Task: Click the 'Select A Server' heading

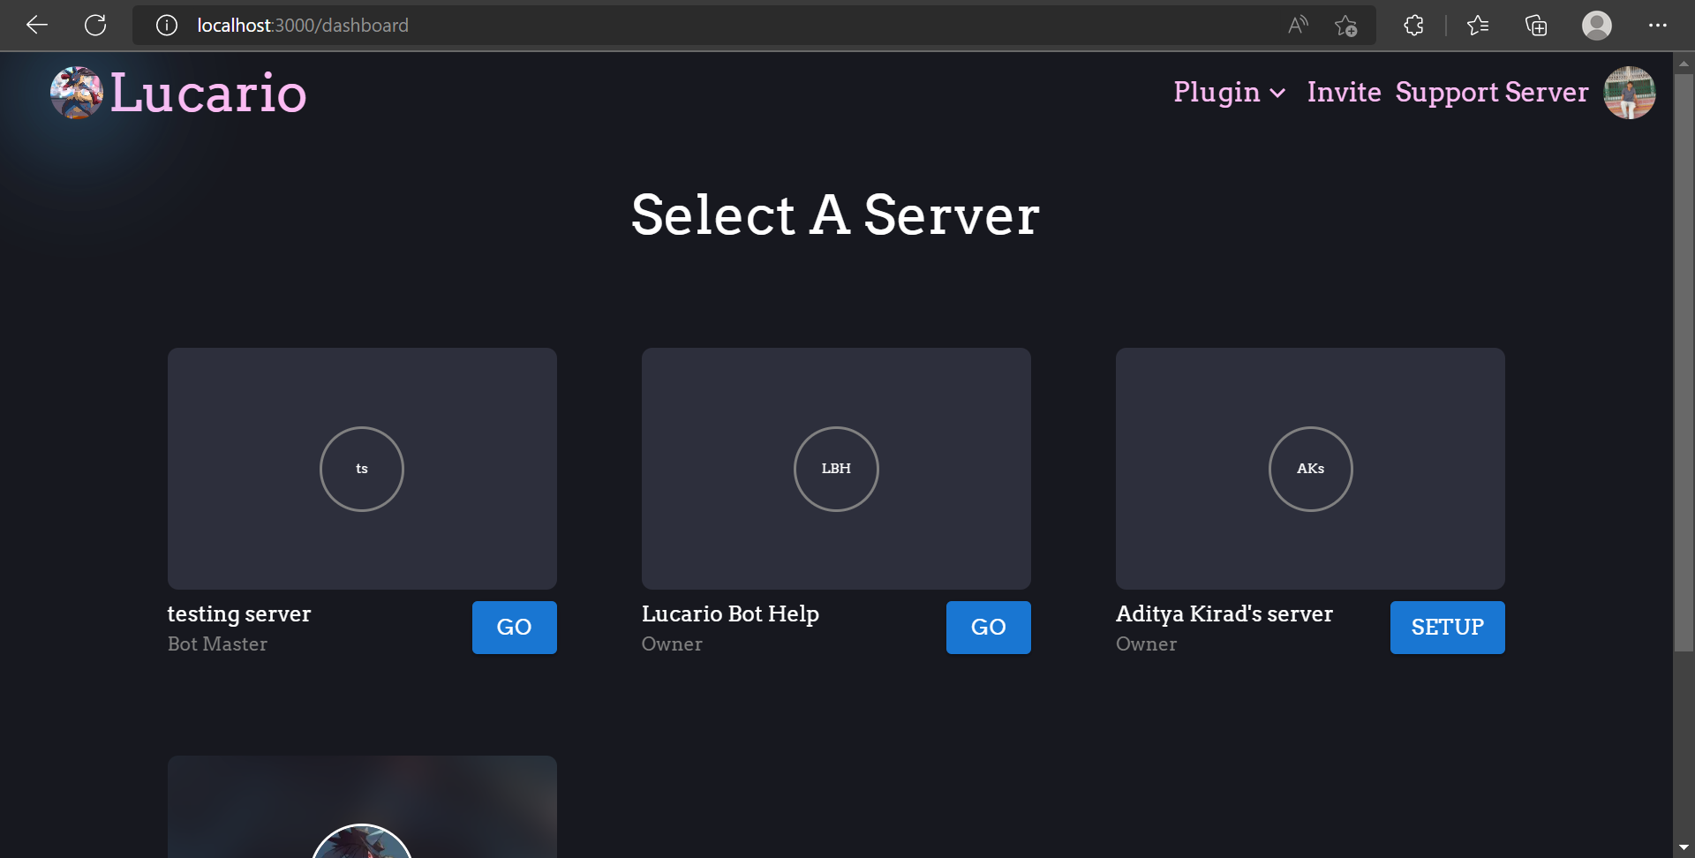Action: [x=836, y=214]
